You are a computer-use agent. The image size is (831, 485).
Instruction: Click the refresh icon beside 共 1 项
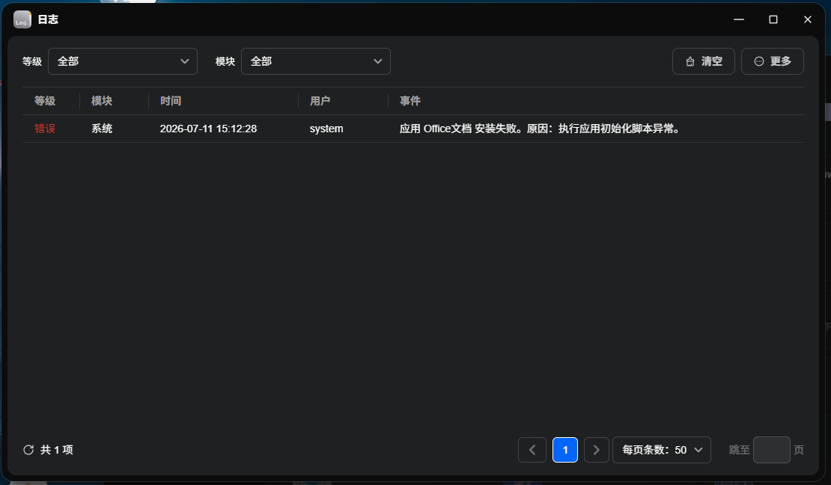[x=28, y=450]
